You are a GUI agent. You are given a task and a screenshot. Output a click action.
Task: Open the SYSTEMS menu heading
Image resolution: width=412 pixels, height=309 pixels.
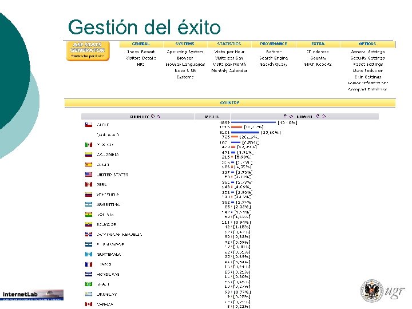185,44
